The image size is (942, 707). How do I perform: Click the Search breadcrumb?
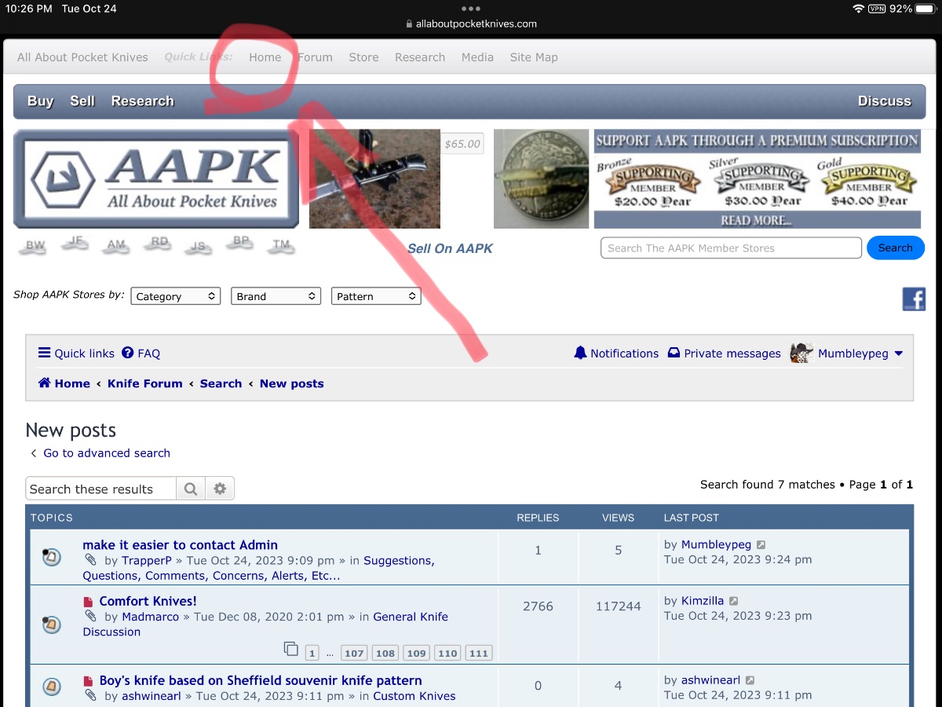221,383
